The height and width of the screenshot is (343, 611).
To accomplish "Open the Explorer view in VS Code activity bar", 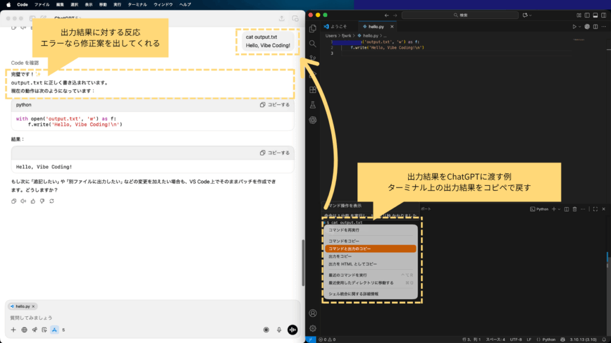I will [x=313, y=28].
